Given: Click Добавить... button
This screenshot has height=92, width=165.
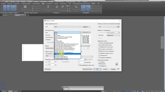Looking at the screenshot, I should (86, 27).
